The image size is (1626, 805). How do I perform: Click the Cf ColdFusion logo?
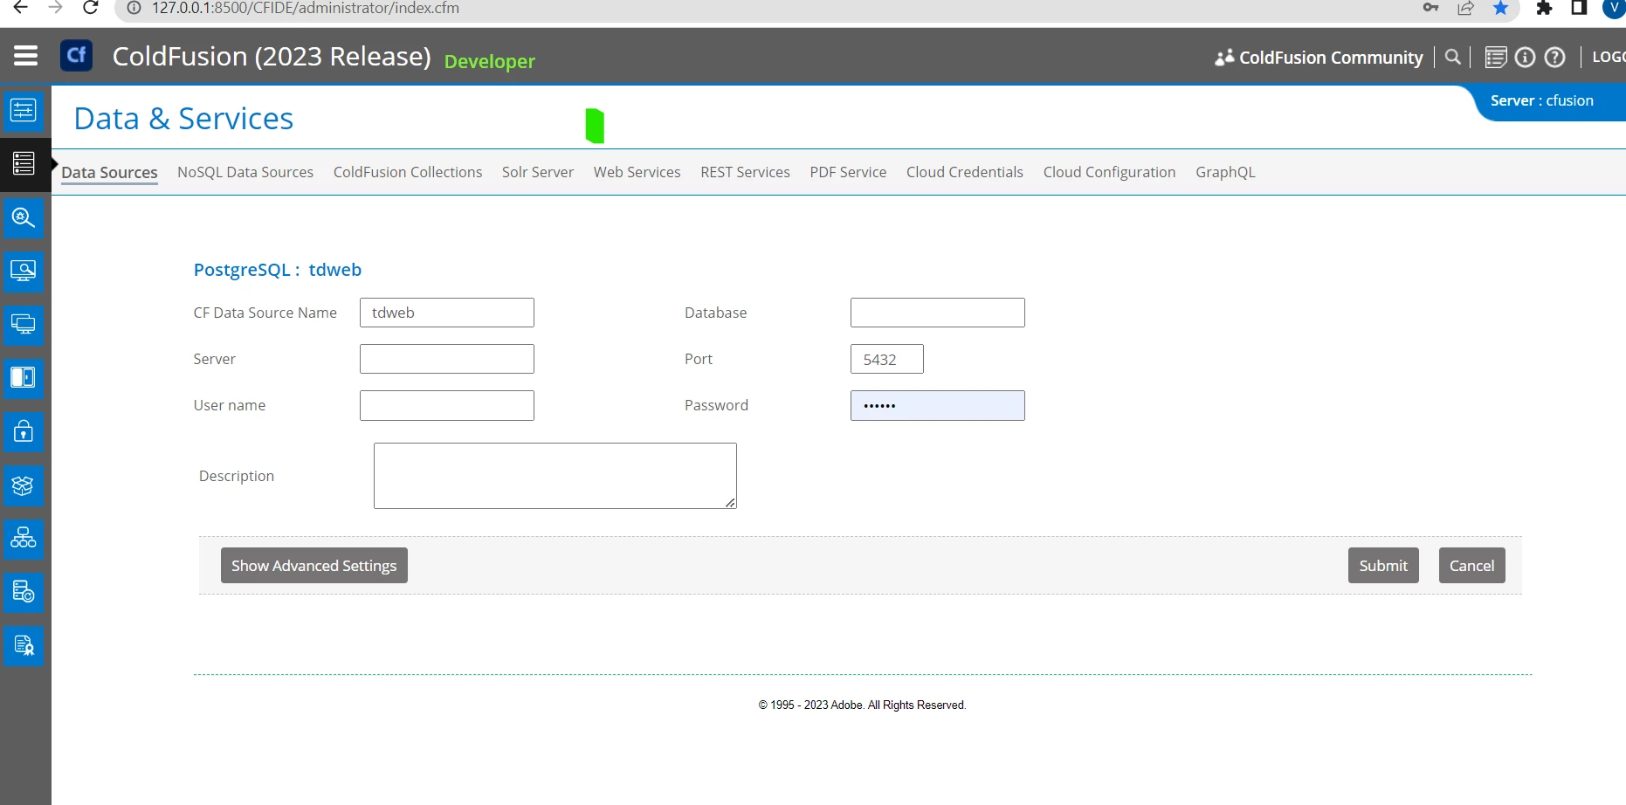[x=76, y=56]
